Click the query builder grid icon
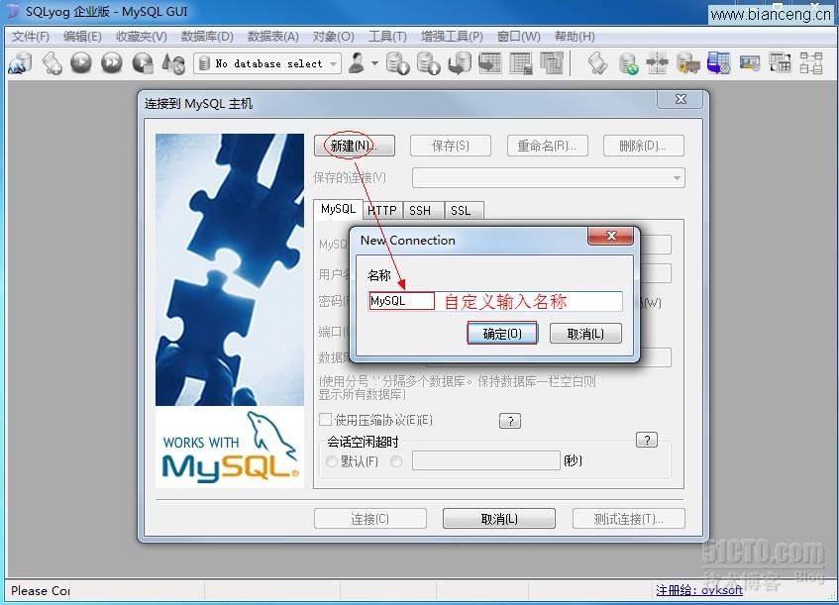The height and width of the screenshot is (605, 839). (781, 63)
